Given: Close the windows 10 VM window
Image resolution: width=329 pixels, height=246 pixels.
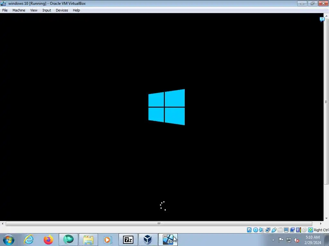Looking at the screenshot, I should point(324,3).
